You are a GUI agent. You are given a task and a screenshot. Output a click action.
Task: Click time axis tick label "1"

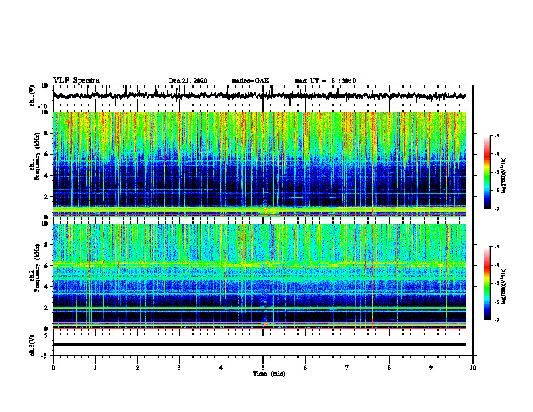pos(95,368)
